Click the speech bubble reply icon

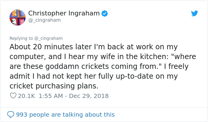(x=11, y=114)
